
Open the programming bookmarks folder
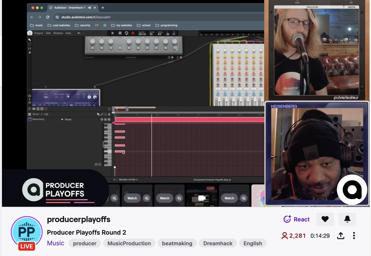click(x=166, y=25)
